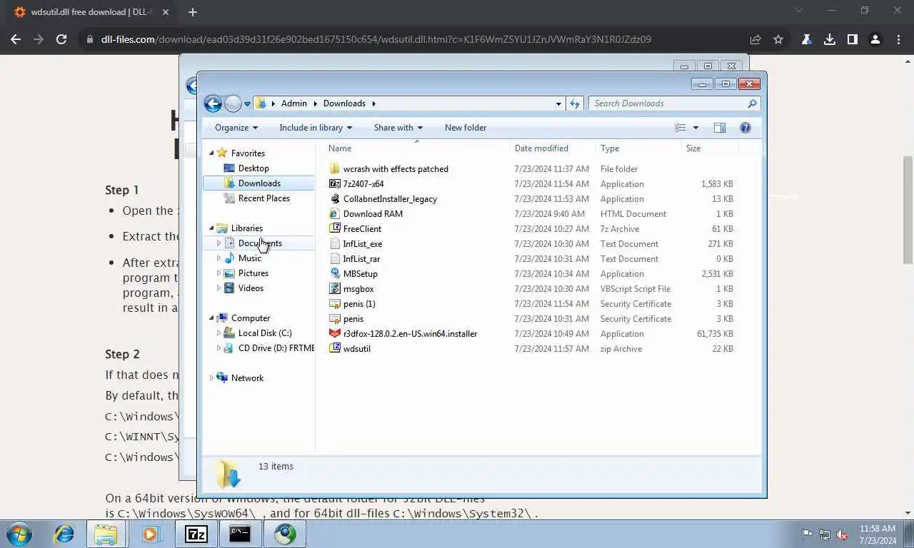Open Chrome three-dot menu
Screen dimensions: 914x548
[898, 39]
